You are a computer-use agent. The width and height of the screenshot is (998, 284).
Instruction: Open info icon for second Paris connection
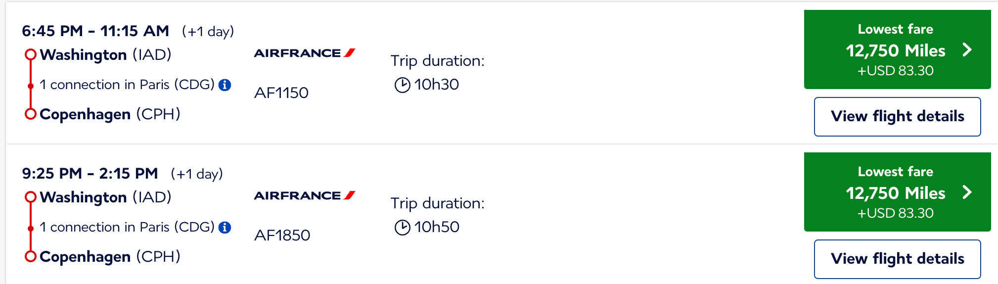point(225,228)
